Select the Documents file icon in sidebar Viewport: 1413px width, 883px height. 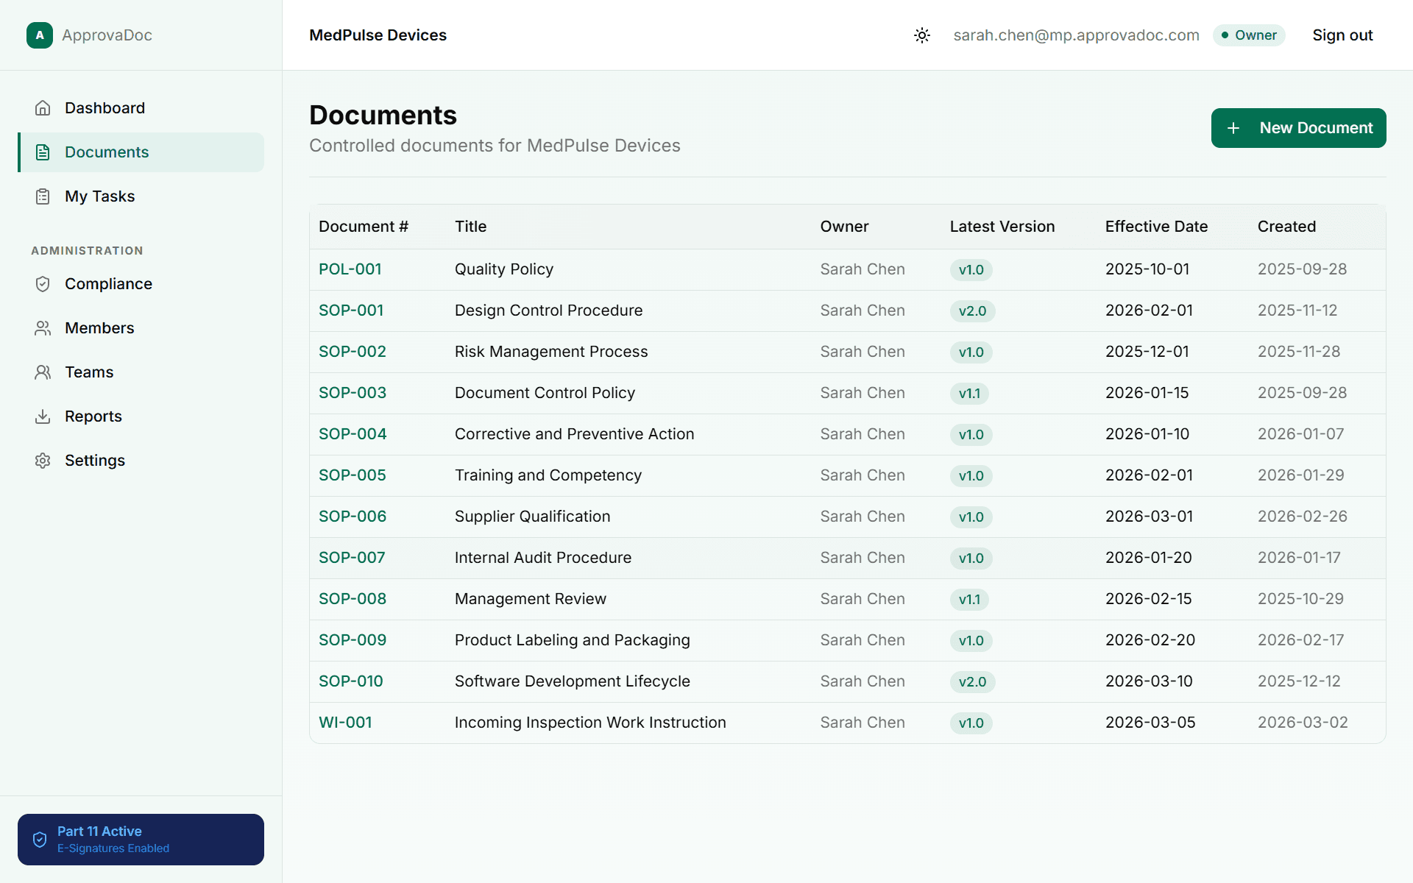tap(42, 152)
